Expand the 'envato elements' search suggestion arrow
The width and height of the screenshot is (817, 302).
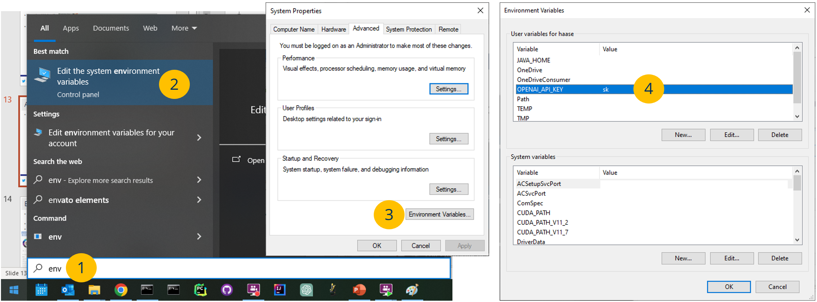(x=199, y=200)
